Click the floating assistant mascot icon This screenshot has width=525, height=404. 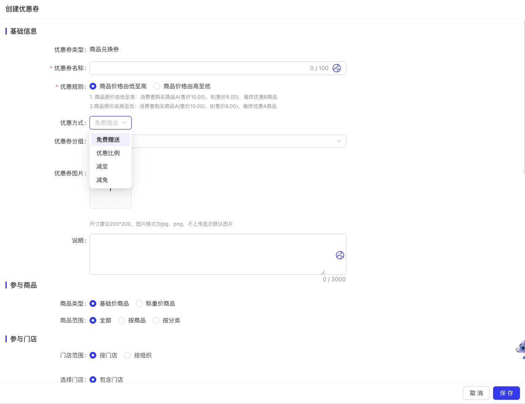click(x=520, y=349)
